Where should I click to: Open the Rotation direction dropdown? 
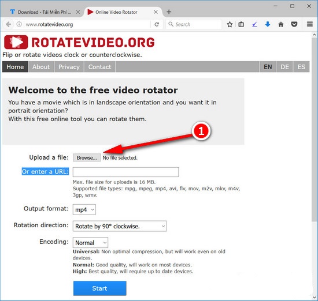pyautogui.click(x=120, y=226)
